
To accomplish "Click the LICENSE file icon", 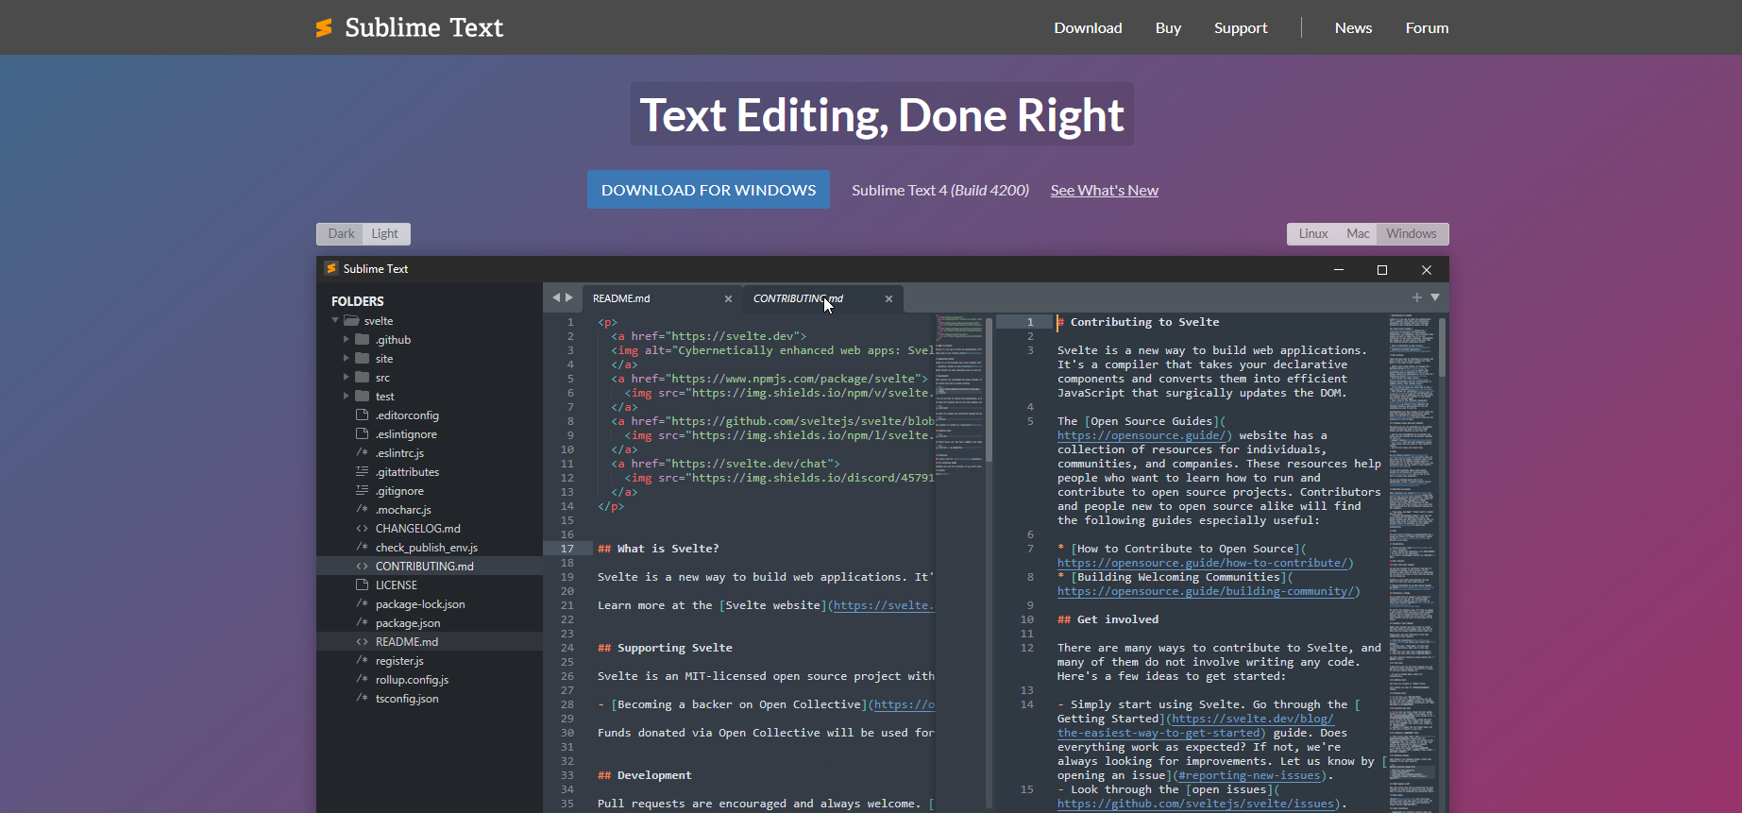I will (x=362, y=584).
